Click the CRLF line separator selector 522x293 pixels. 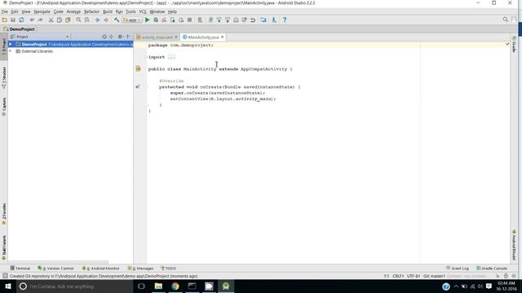(x=398, y=276)
